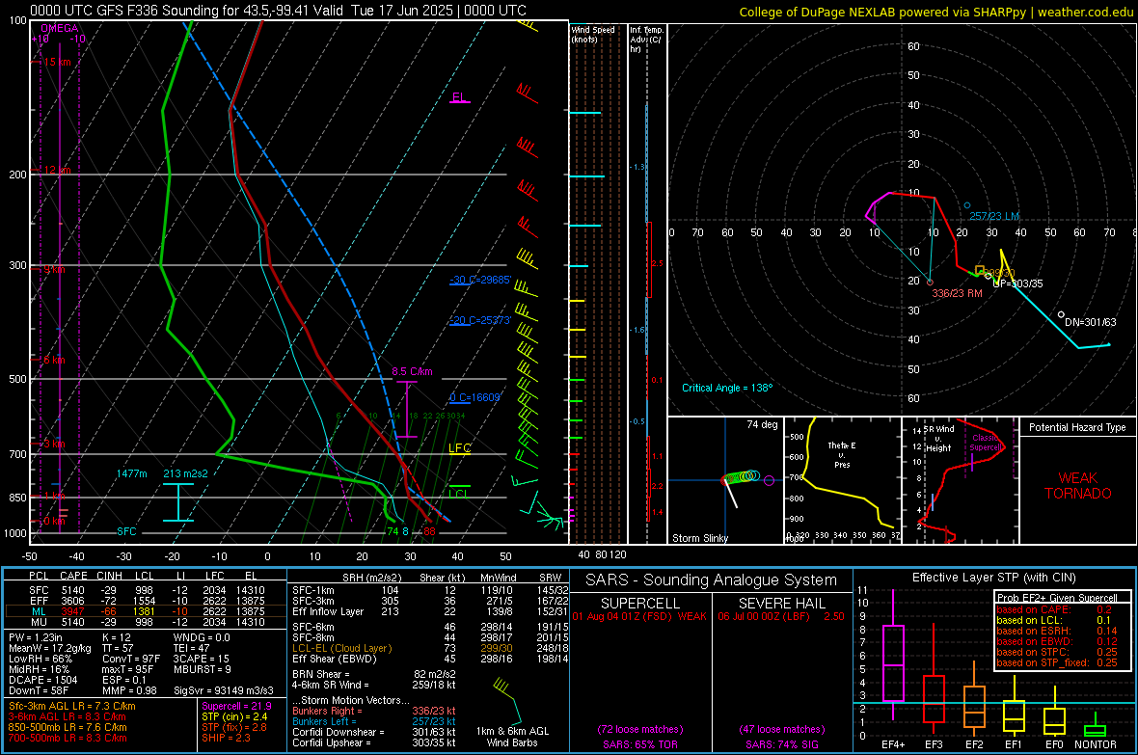Click the Sfc-3km AGL LR = 7.3 C/km line
The width and height of the screenshot is (1138, 755).
72,706
